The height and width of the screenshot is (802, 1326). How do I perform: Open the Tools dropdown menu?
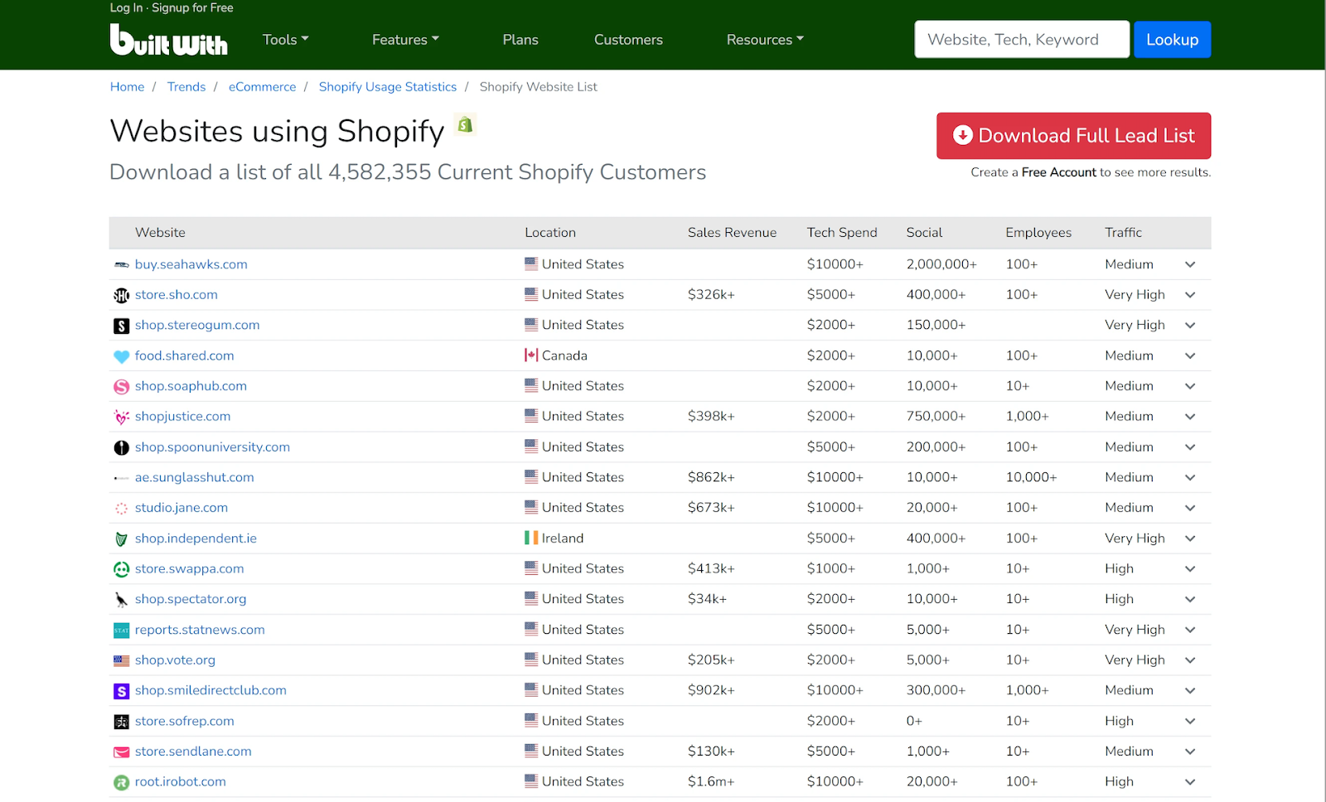pyautogui.click(x=285, y=39)
